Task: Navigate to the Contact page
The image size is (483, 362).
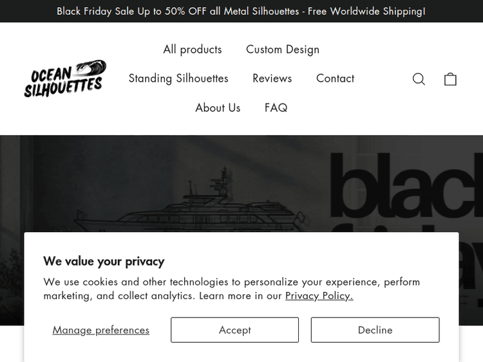Action: coord(335,78)
